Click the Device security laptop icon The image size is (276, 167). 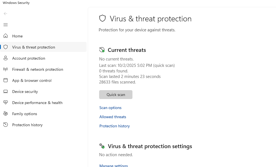pos(6,92)
